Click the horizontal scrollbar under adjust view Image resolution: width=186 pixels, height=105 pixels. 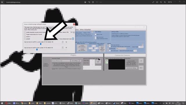click(x=92, y=68)
